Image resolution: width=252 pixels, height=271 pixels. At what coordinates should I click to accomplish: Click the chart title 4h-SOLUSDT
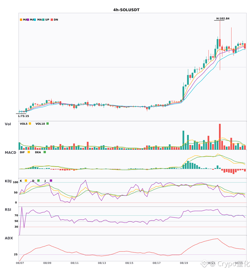coord(126,10)
